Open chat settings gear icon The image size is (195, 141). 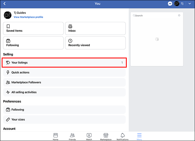pyautogui.click(x=179, y=15)
